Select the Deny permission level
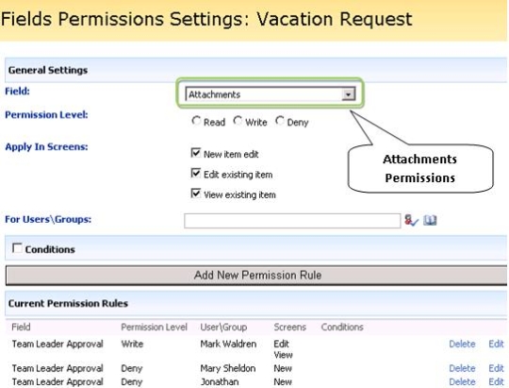Viewport: 509px width, 388px height. coord(280,121)
